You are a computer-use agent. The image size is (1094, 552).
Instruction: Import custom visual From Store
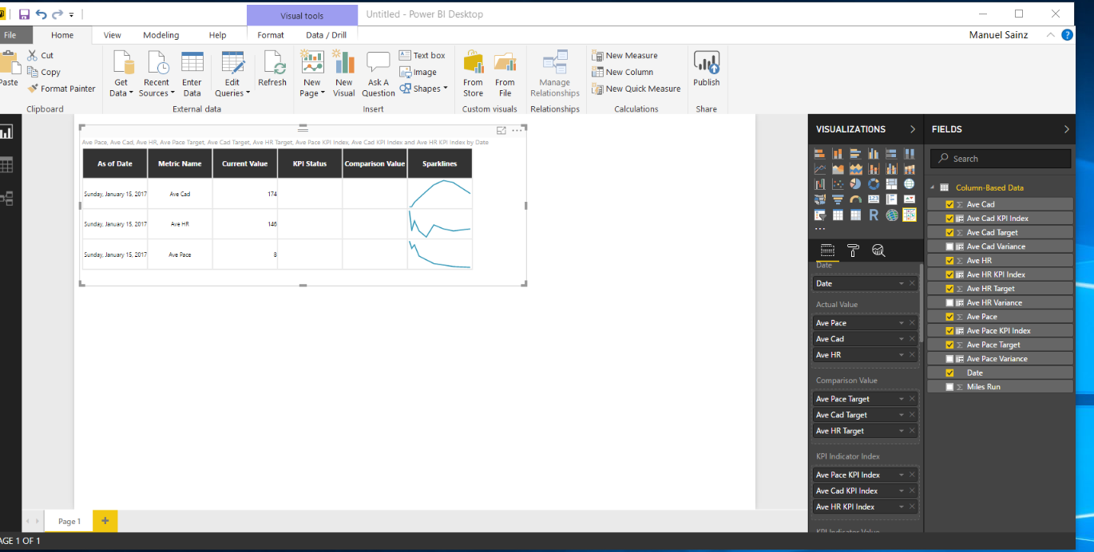474,74
